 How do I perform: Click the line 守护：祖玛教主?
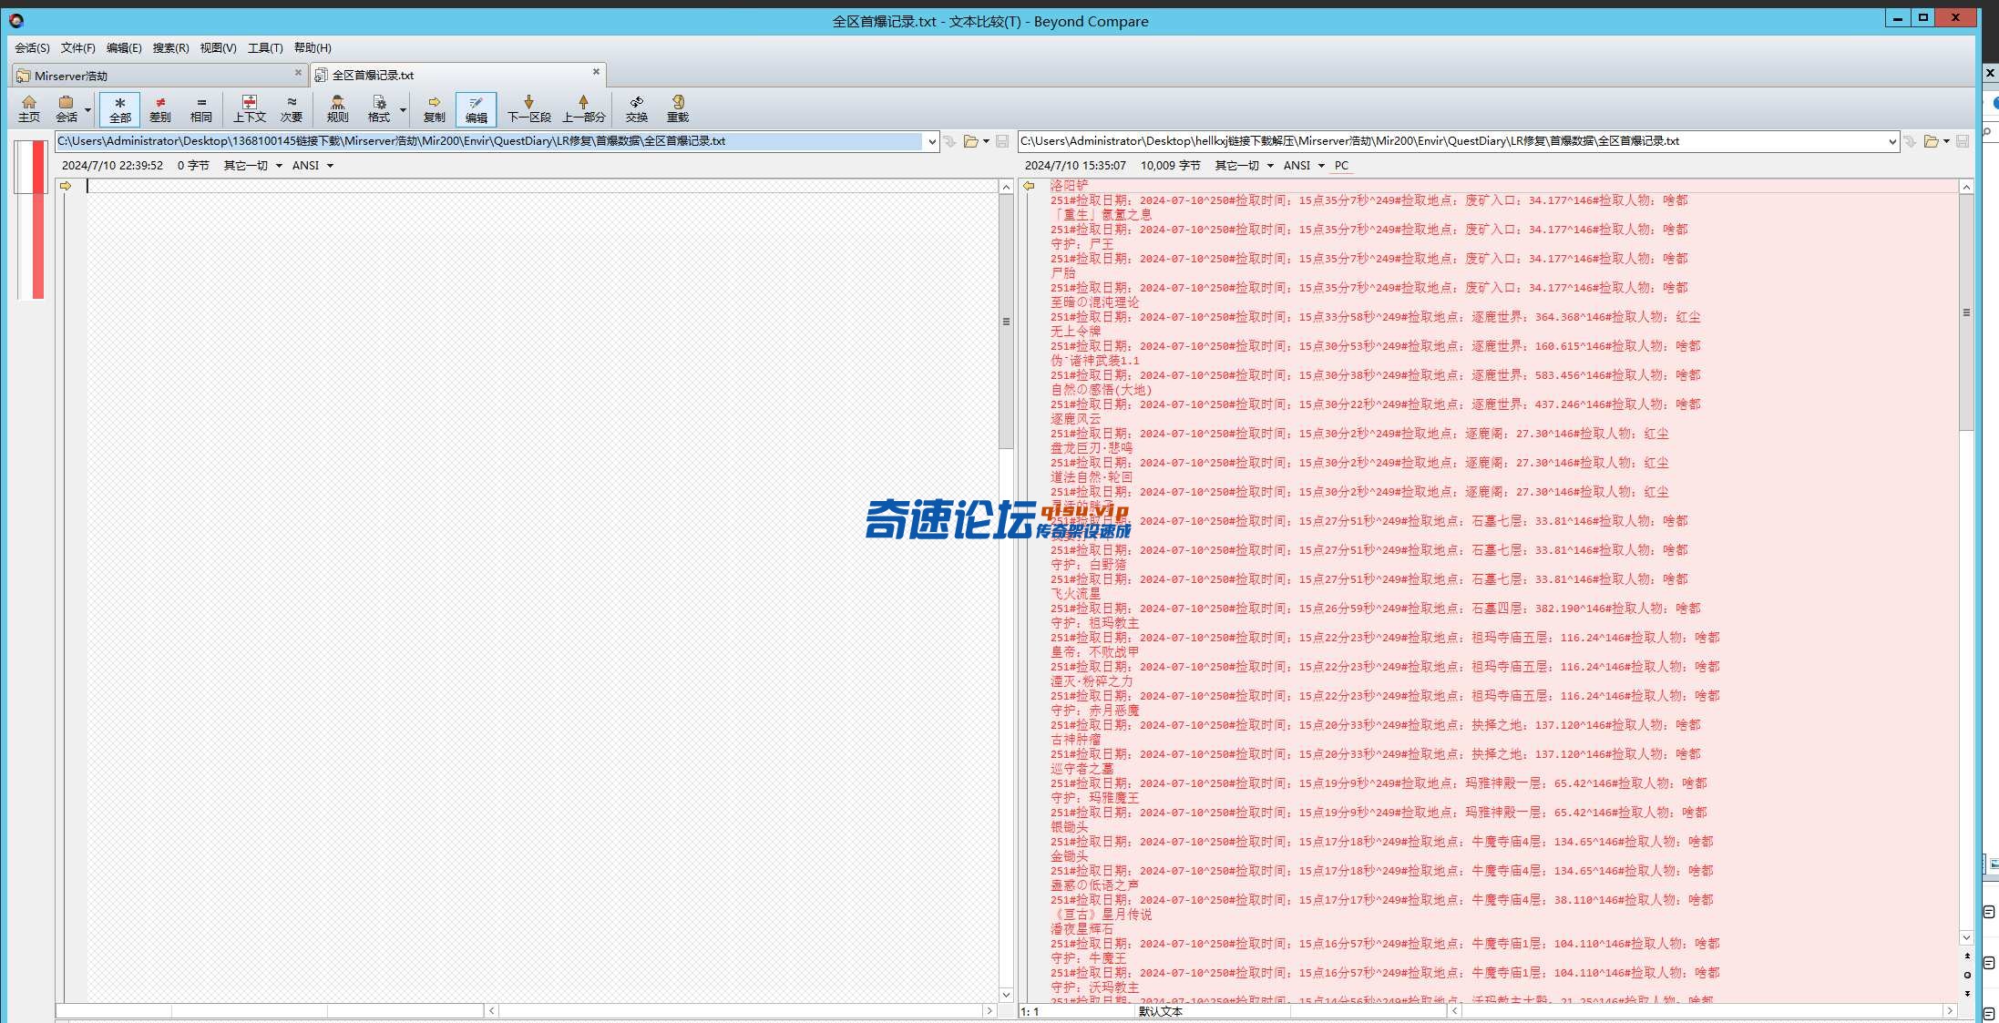tap(1094, 622)
